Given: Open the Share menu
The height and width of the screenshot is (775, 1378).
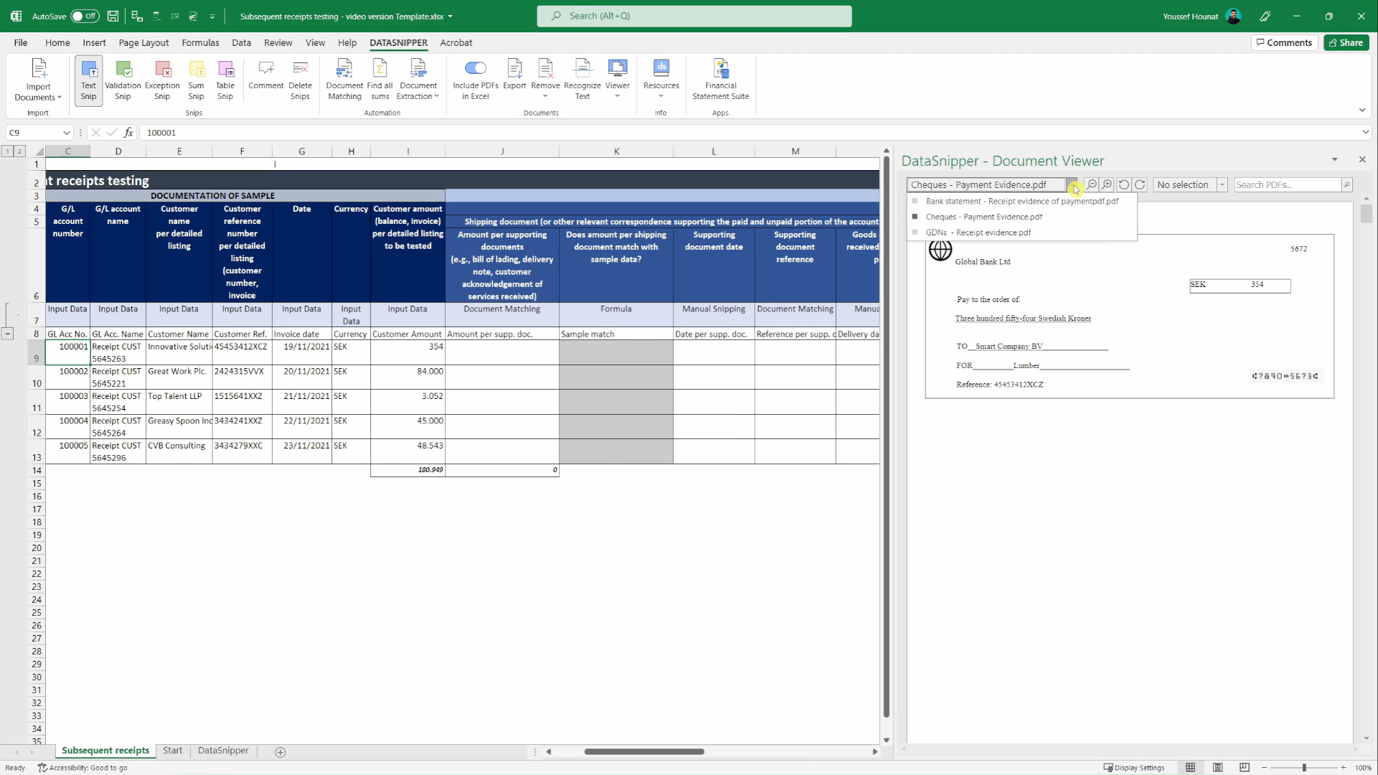Looking at the screenshot, I should click(1346, 42).
